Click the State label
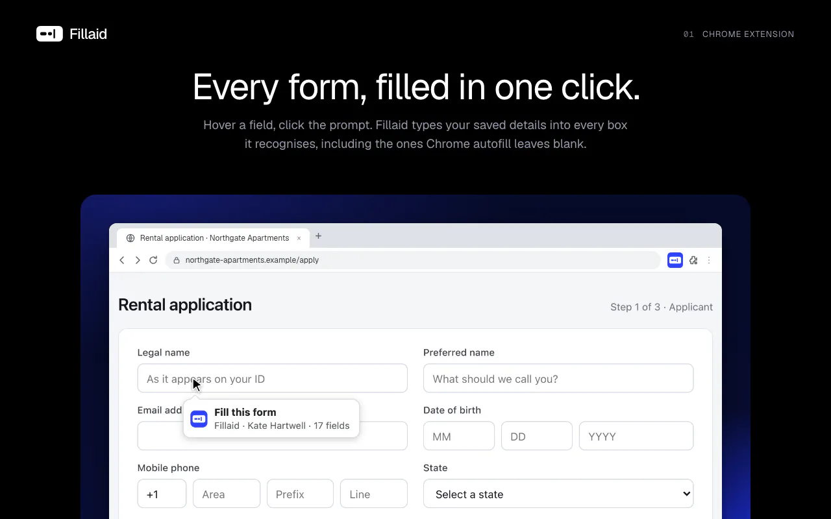Viewport: 831px width, 519px height. pyautogui.click(x=435, y=468)
